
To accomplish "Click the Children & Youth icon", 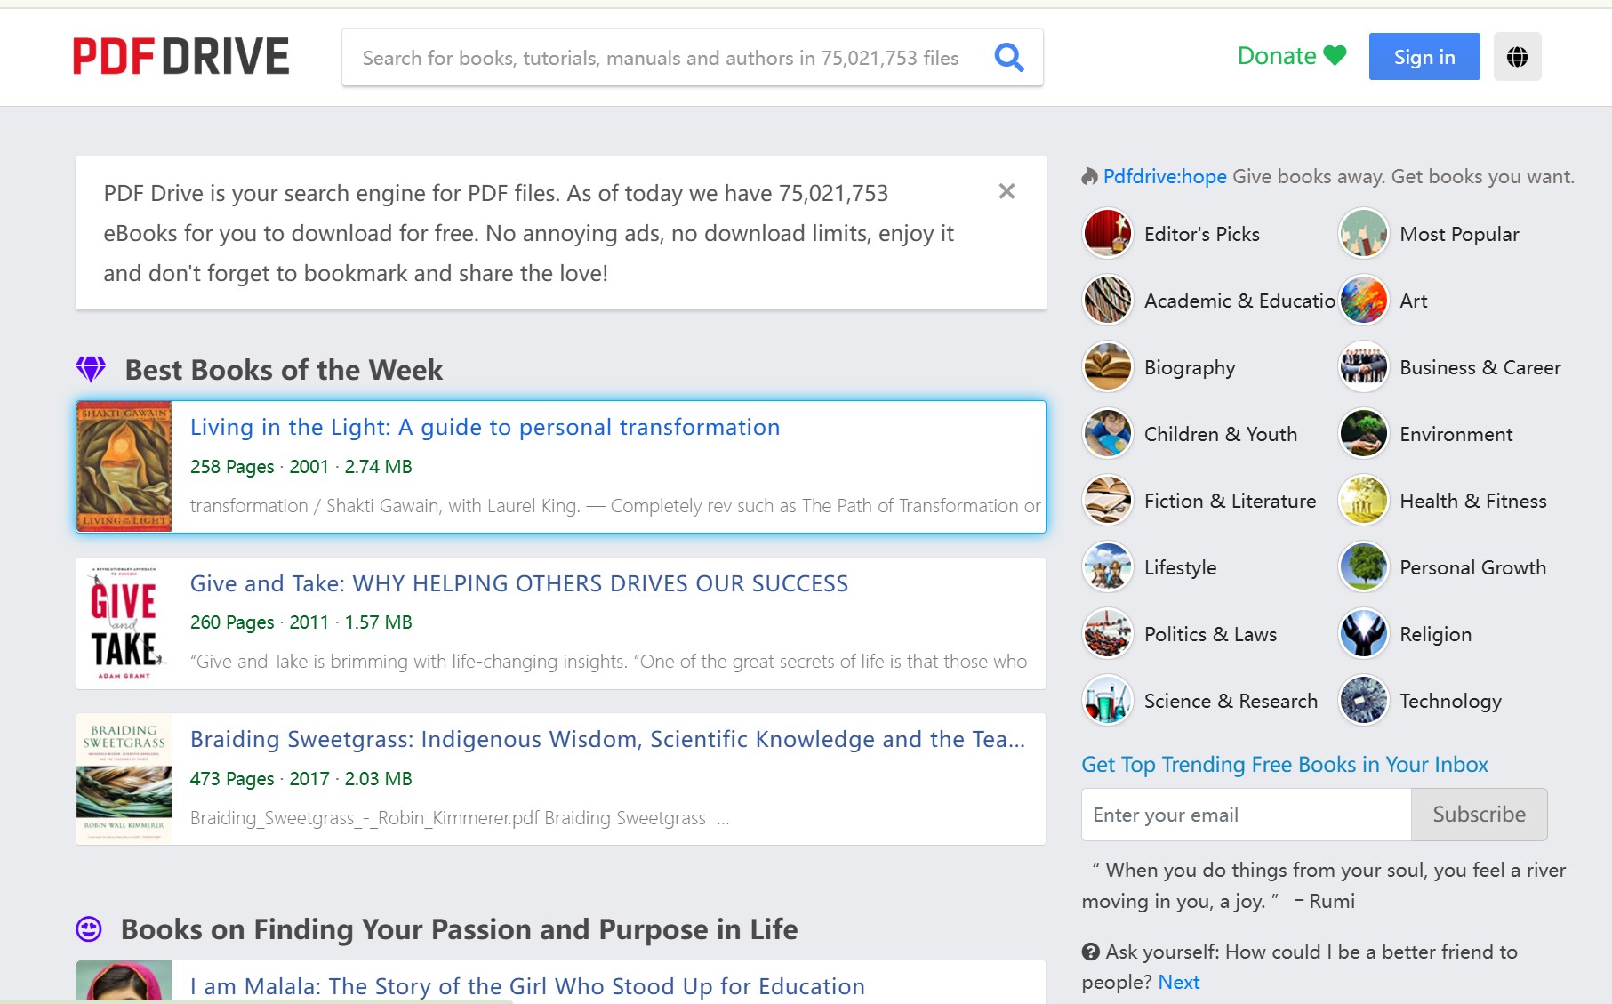I will pos(1107,433).
